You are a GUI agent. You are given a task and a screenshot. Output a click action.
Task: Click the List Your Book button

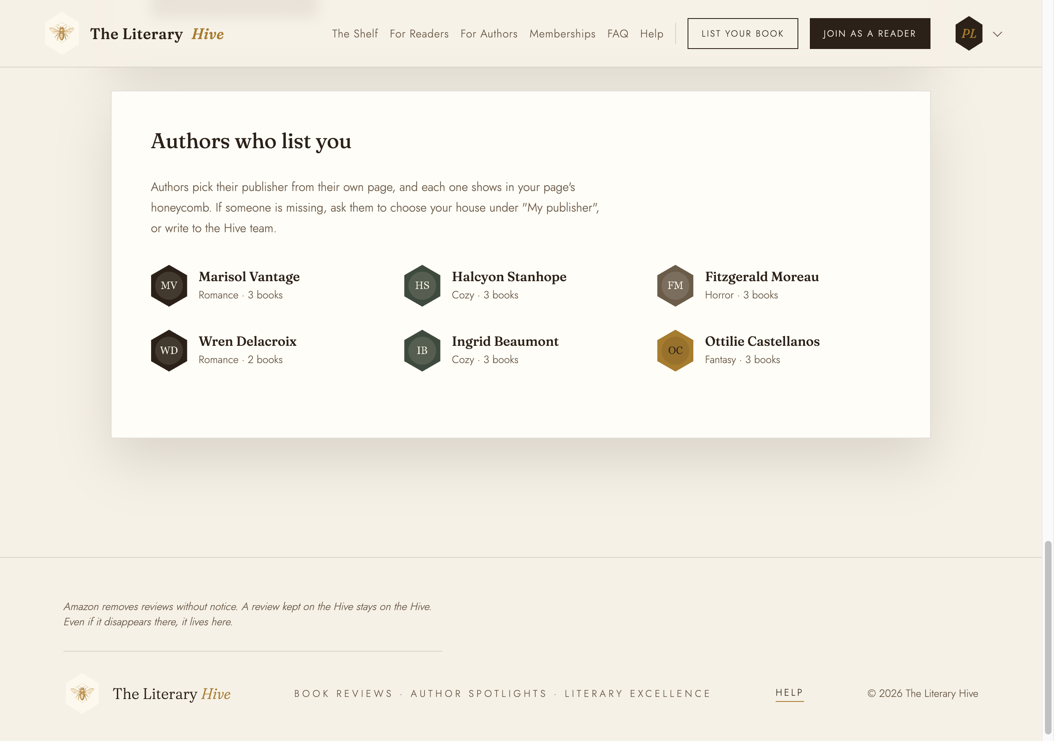(742, 33)
